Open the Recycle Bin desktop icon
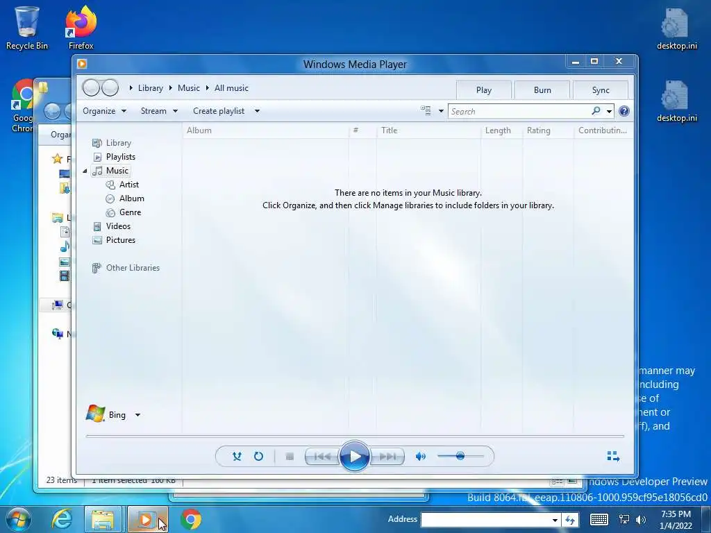Screen dimensions: 711x533 [x=26, y=28]
